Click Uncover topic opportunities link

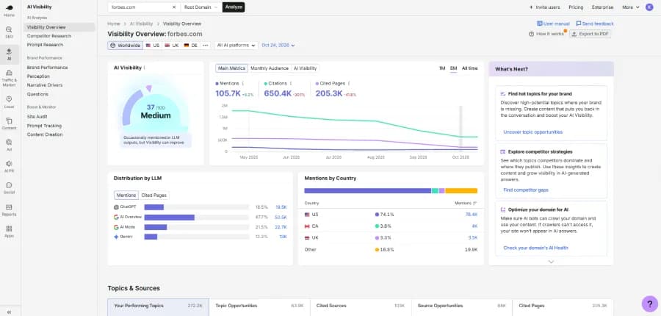tap(533, 132)
